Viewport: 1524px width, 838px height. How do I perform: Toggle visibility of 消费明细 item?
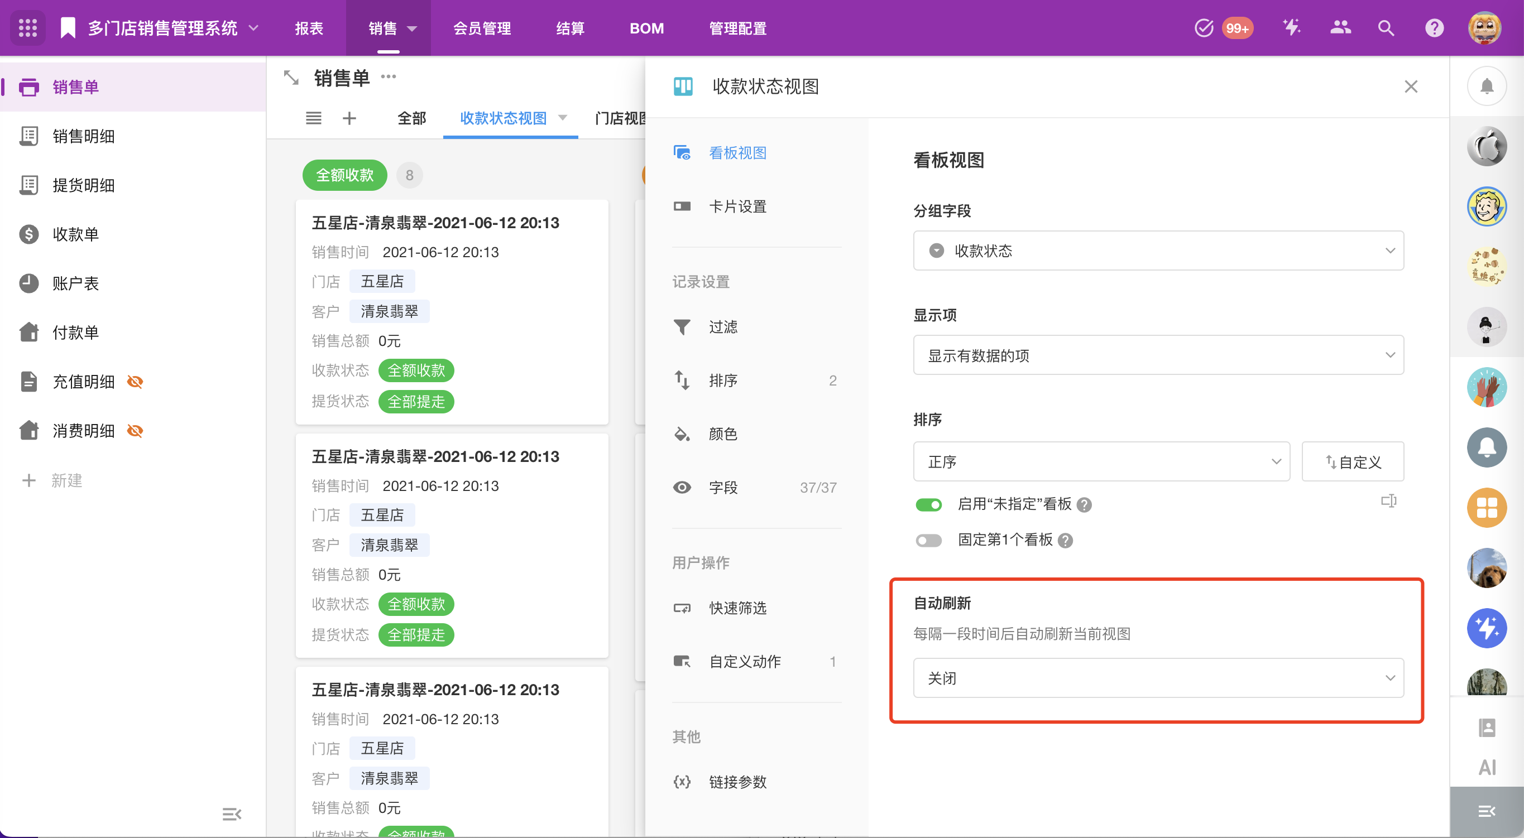pyautogui.click(x=136, y=431)
